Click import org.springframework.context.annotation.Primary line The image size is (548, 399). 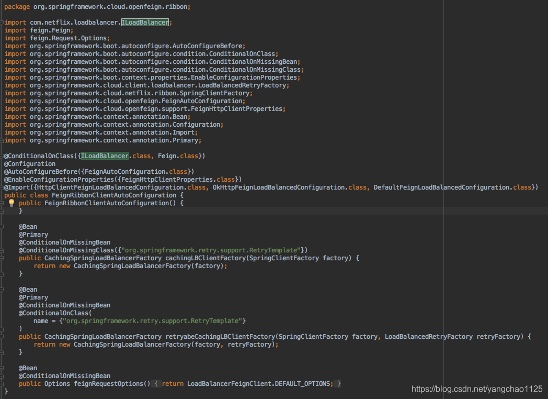click(102, 140)
